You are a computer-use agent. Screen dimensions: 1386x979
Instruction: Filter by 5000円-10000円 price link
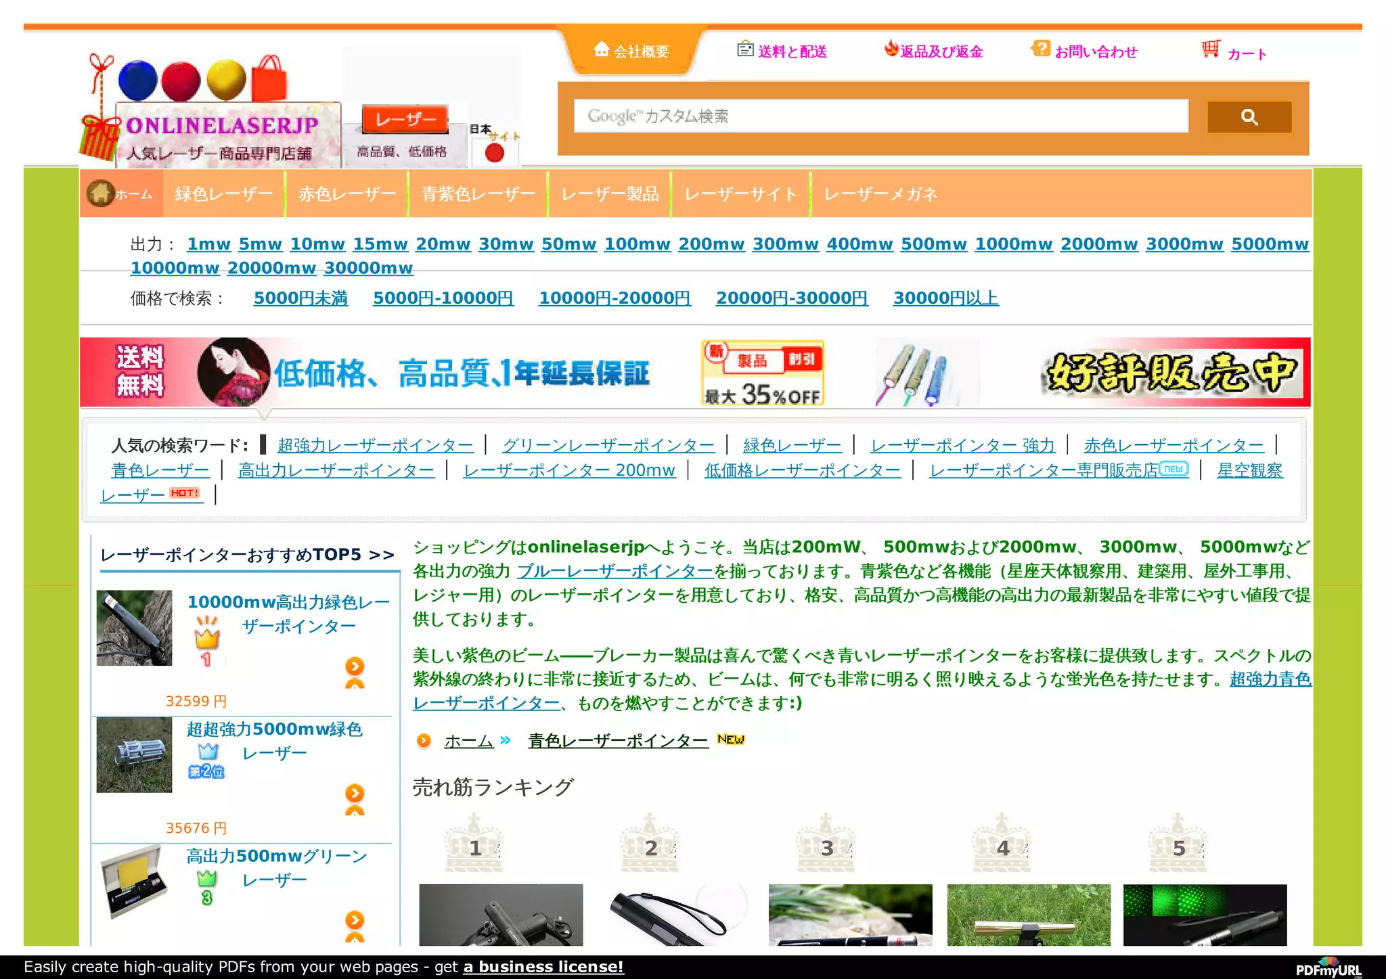pyautogui.click(x=443, y=298)
